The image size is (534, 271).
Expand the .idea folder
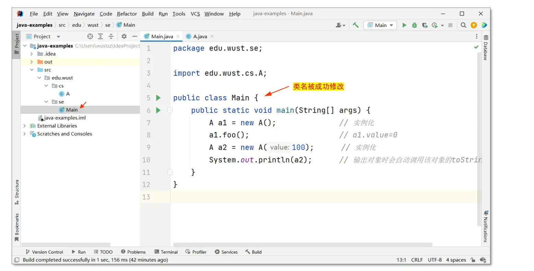click(x=32, y=54)
